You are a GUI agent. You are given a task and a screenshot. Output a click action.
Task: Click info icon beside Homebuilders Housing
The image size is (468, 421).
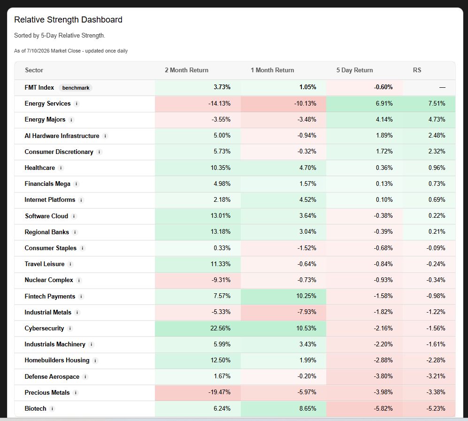(x=95, y=361)
